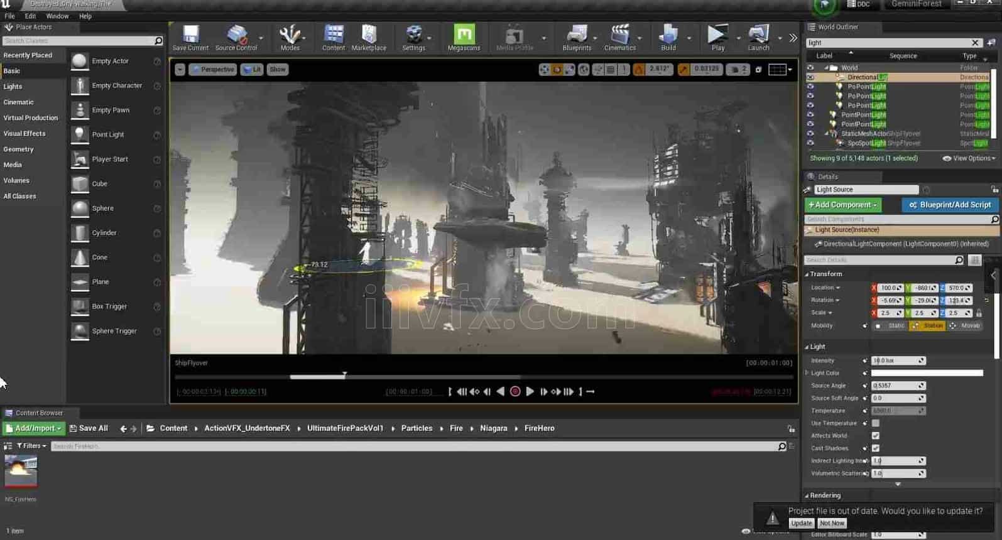Open the Modes toolbar icon
Image resolution: width=1002 pixels, height=540 pixels.
(x=290, y=38)
